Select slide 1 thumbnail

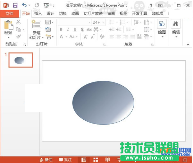[21, 60]
